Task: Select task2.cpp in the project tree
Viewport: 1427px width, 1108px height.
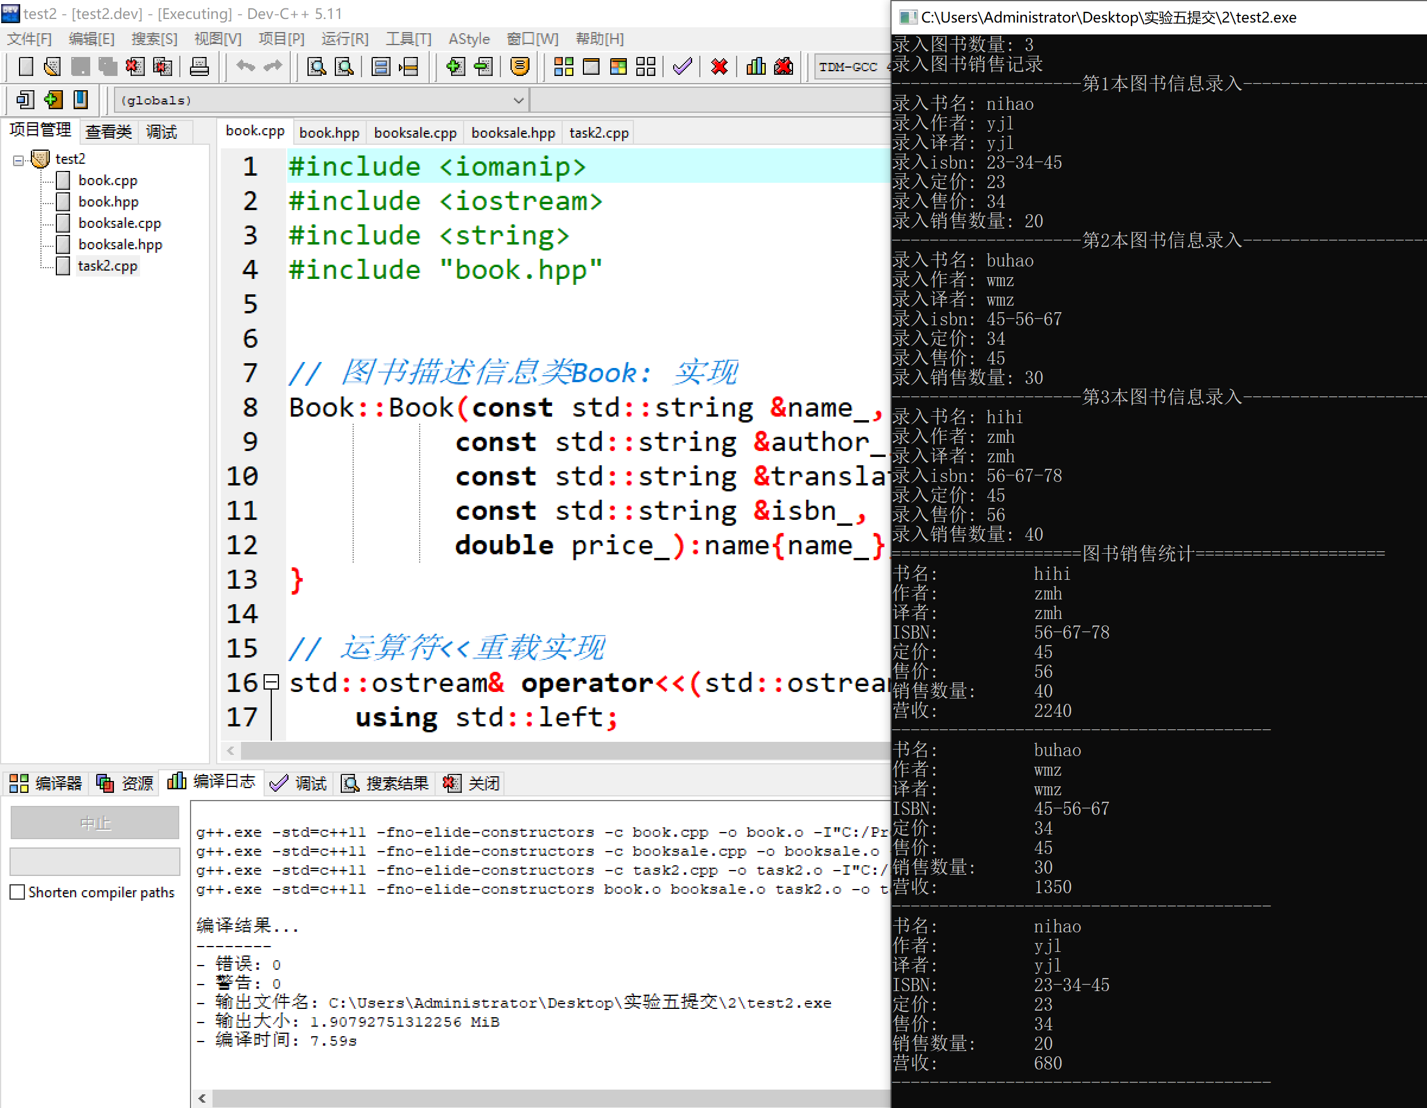Action: pyautogui.click(x=108, y=265)
